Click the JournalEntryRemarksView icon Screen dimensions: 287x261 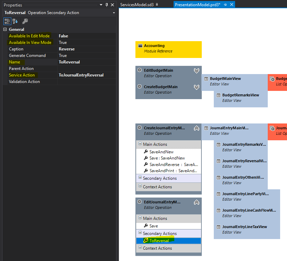point(219,145)
